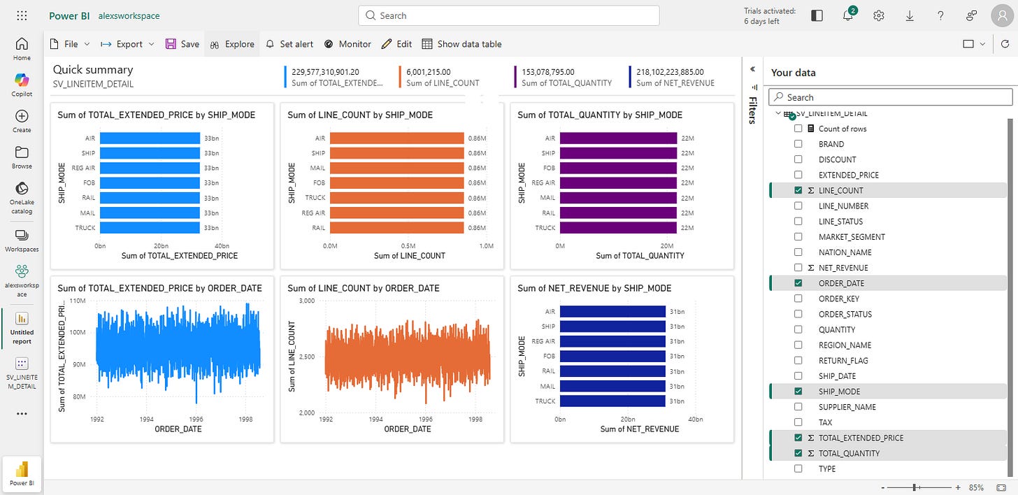The width and height of the screenshot is (1018, 495).
Task: Click zoom out minus in status bar
Action: pos(884,487)
